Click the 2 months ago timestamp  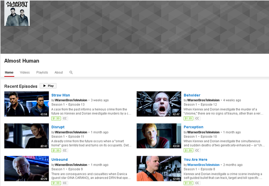click(233, 165)
